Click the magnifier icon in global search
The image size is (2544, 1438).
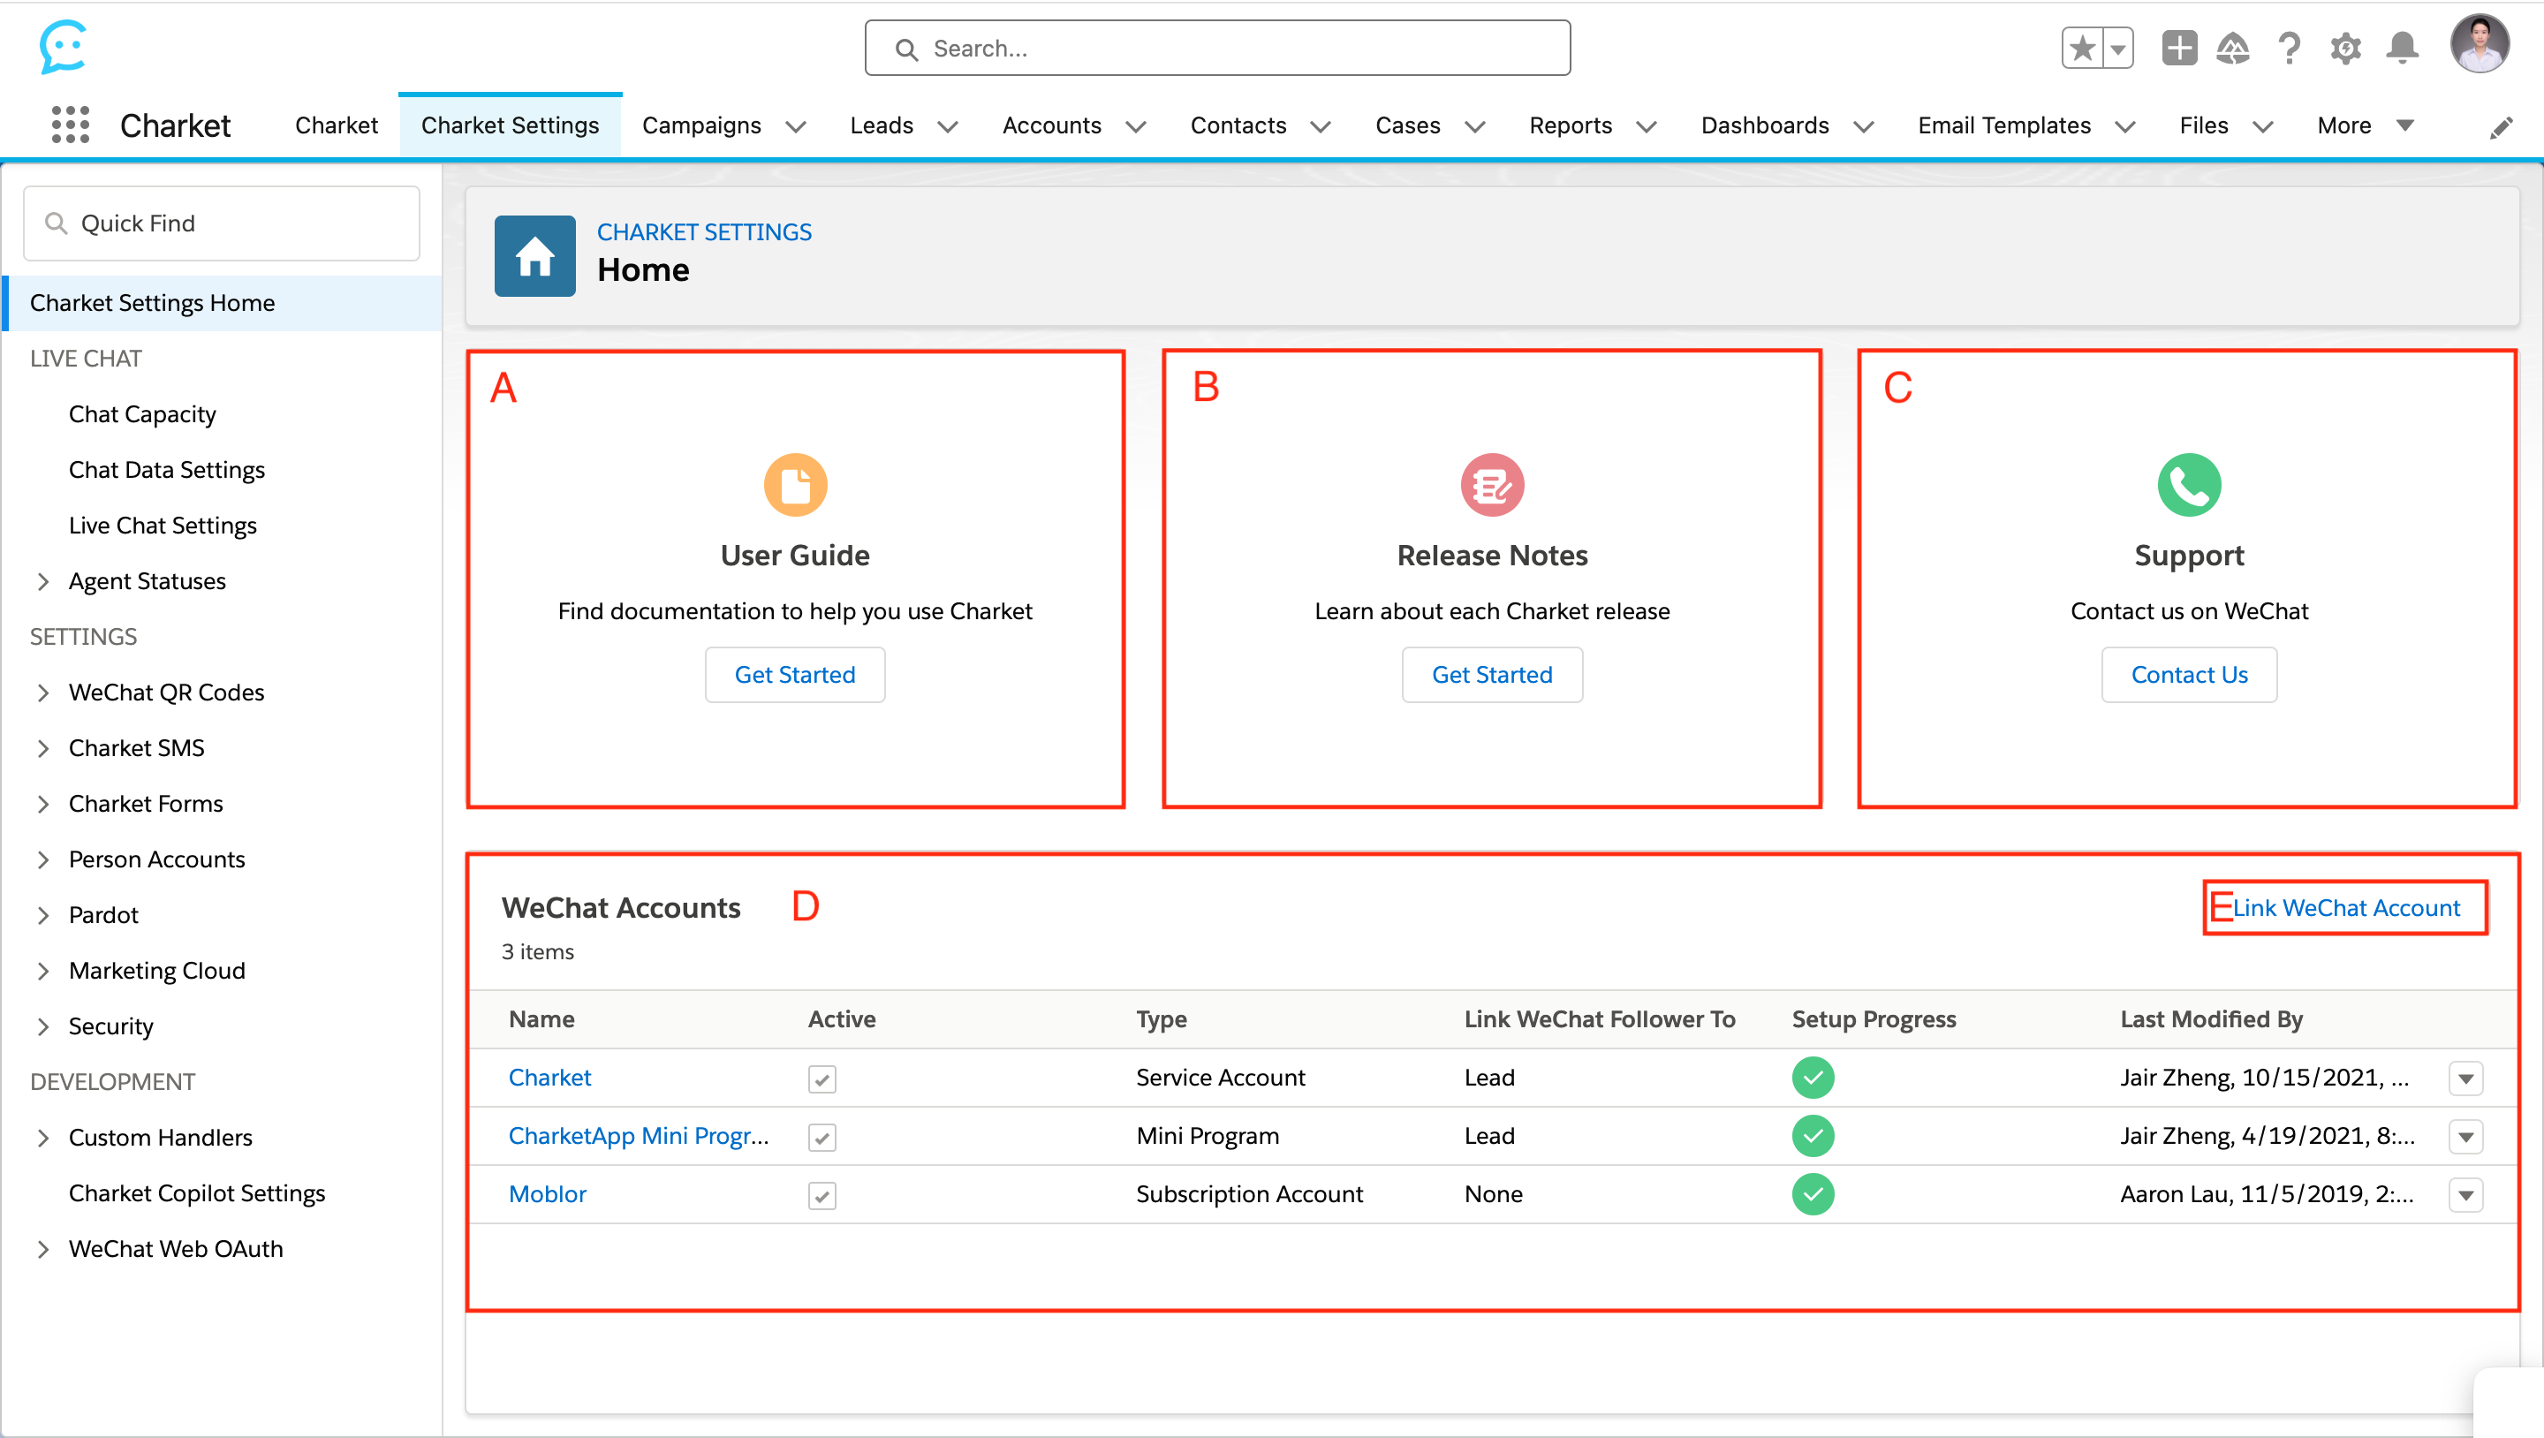point(905,49)
